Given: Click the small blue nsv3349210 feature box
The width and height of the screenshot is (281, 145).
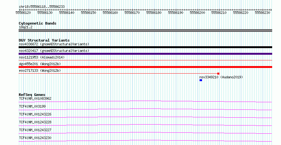Looking at the screenshot, I should coord(201,80).
